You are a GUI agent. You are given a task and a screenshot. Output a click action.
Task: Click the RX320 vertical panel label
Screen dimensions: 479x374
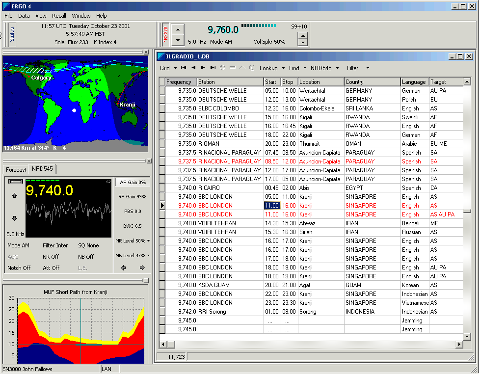coord(166,34)
